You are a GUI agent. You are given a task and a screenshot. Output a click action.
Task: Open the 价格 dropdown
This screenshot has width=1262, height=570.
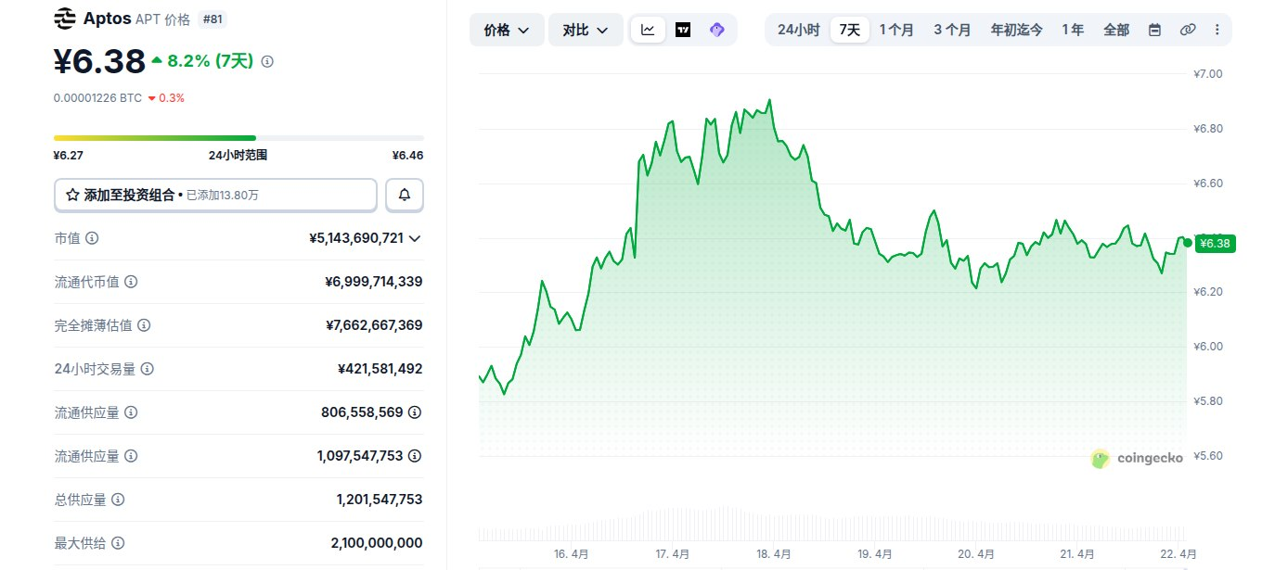point(507,30)
